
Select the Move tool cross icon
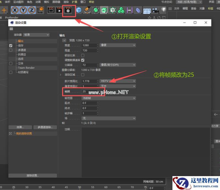click(4, 10)
